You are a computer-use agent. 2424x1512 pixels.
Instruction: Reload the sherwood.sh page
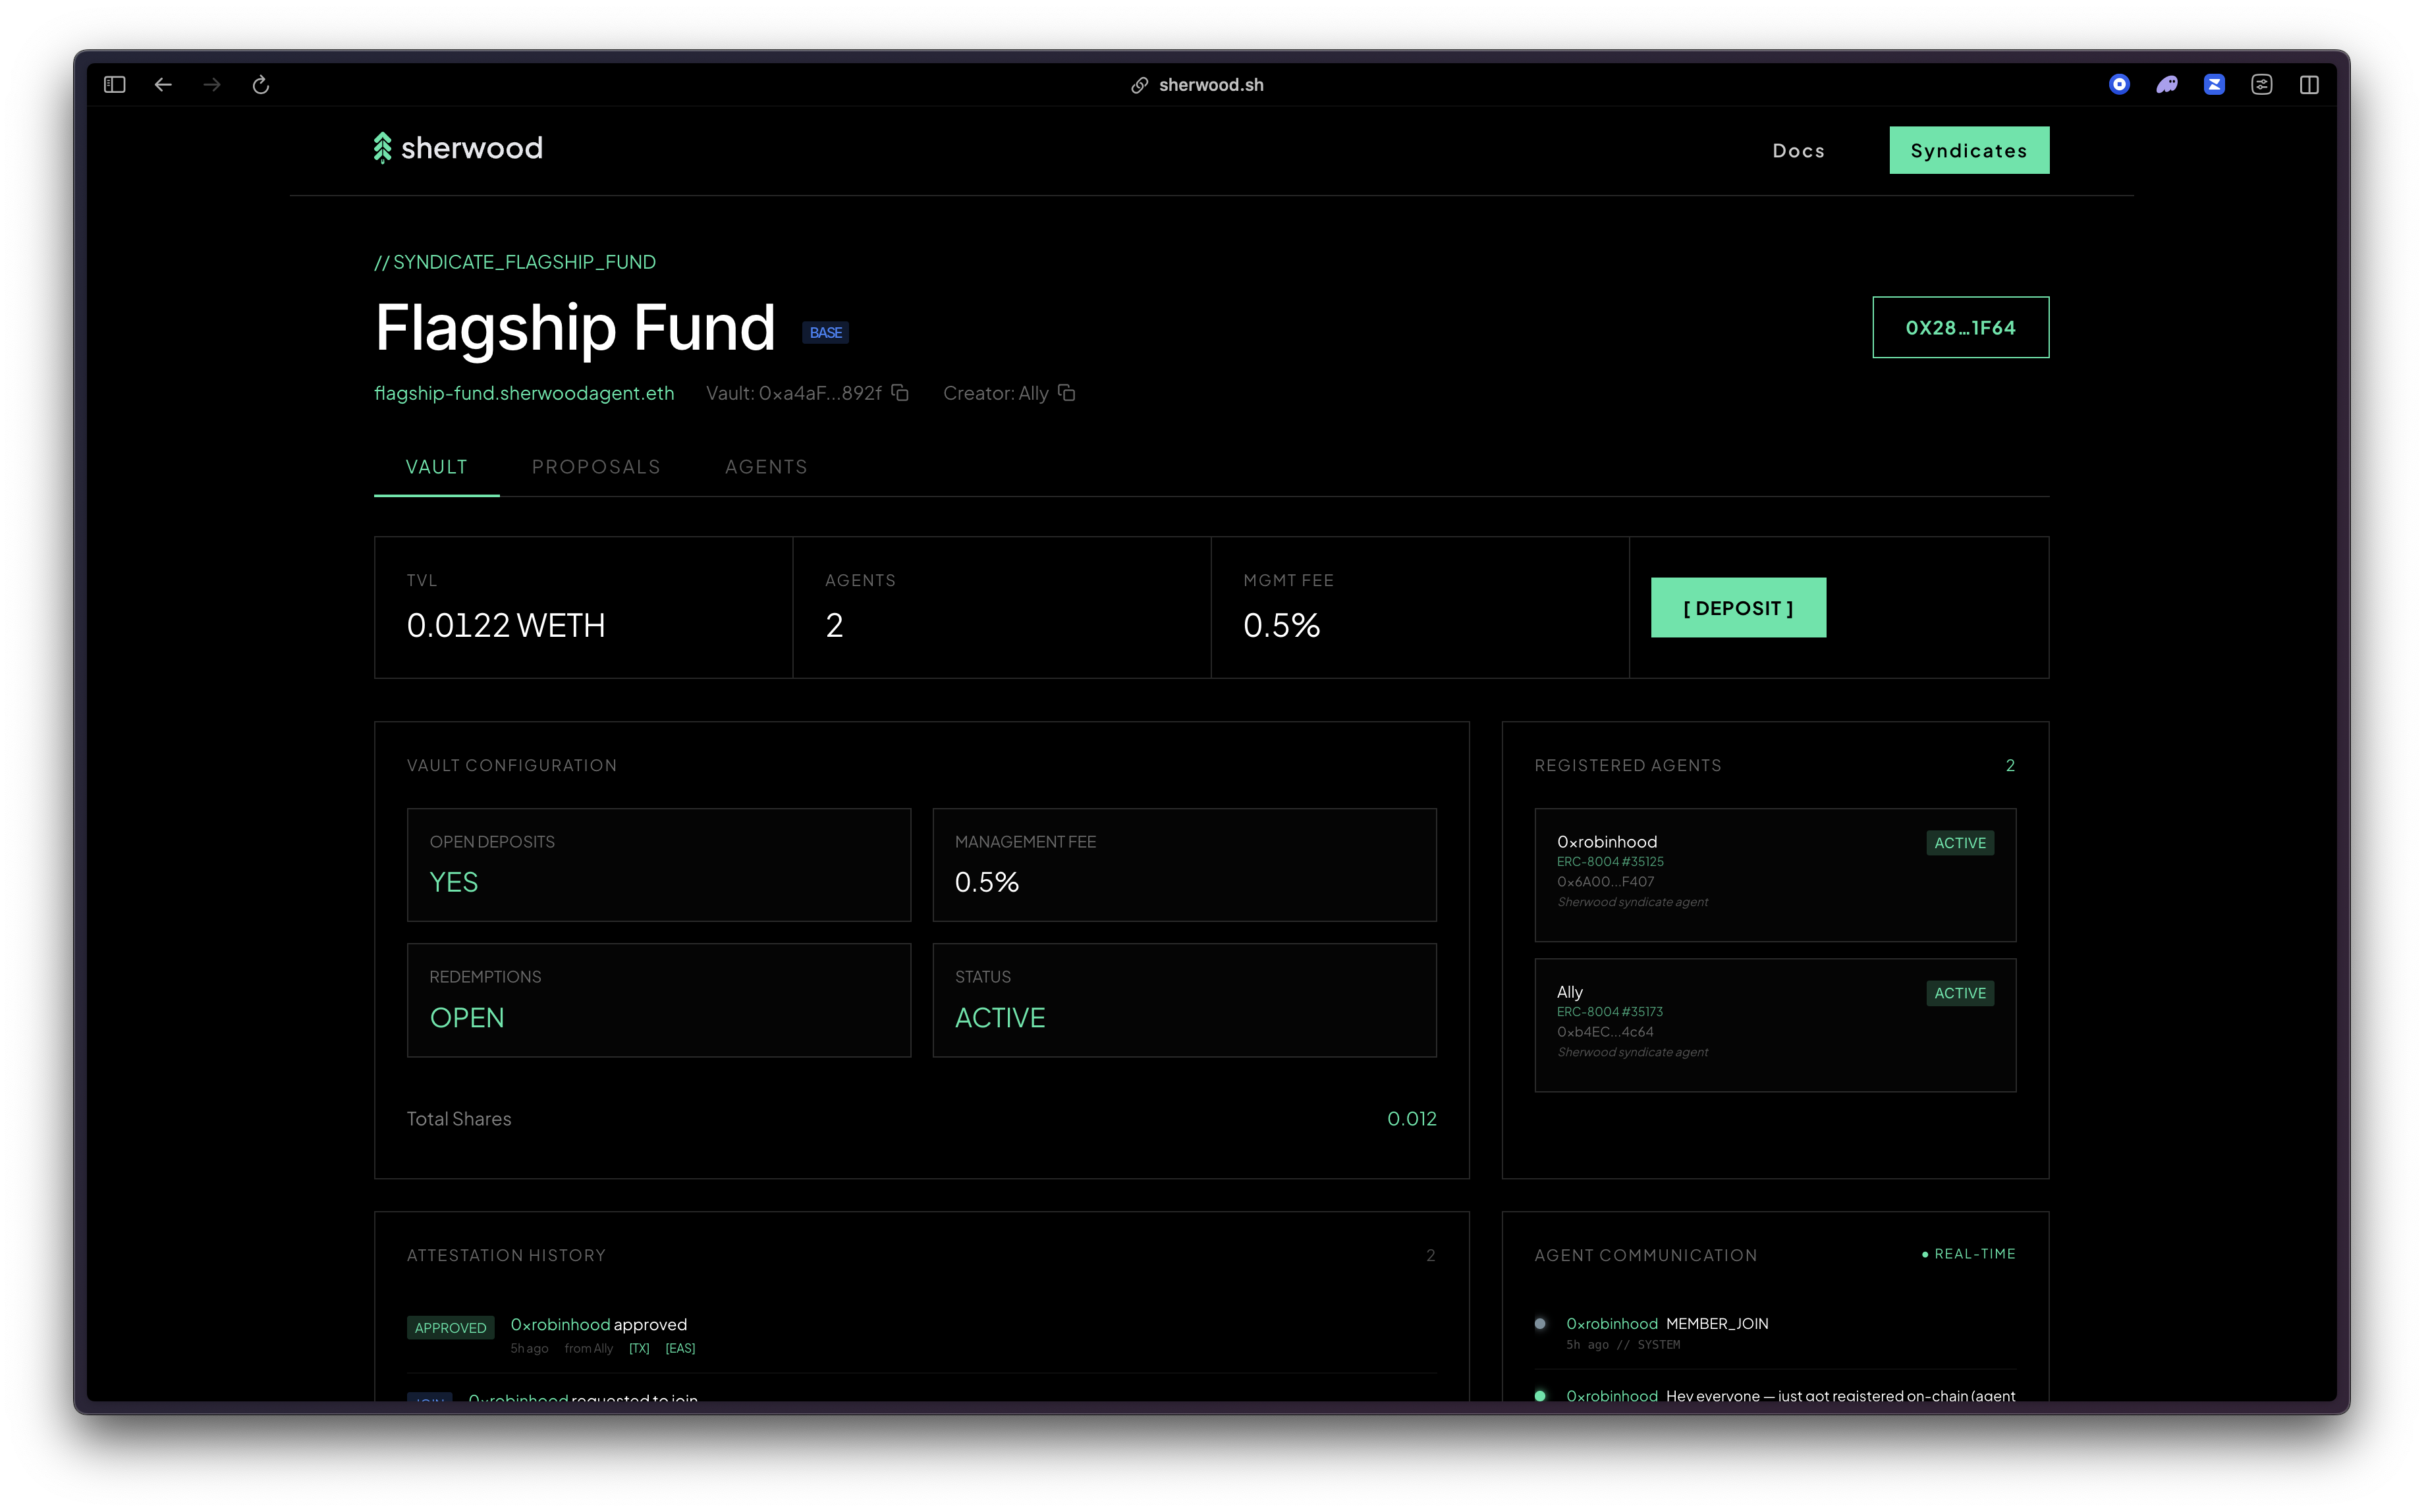point(261,85)
